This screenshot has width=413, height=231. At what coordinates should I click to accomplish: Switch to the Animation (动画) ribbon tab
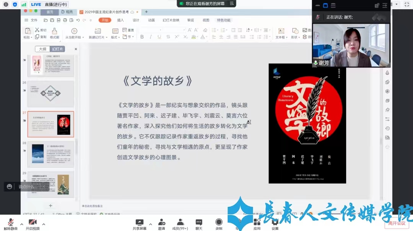click(x=151, y=20)
